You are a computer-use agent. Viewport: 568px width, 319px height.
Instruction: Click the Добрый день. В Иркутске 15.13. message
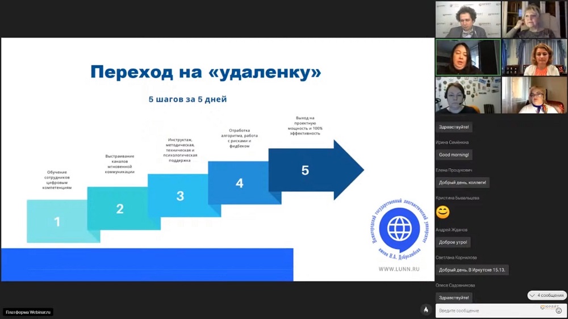point(472,270)
